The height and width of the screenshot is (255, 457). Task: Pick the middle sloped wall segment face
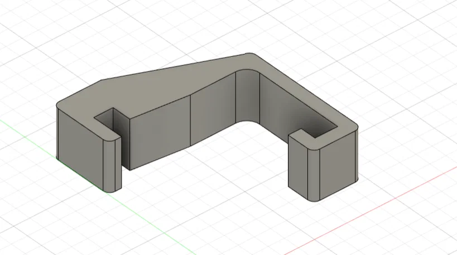coord(213,109)
